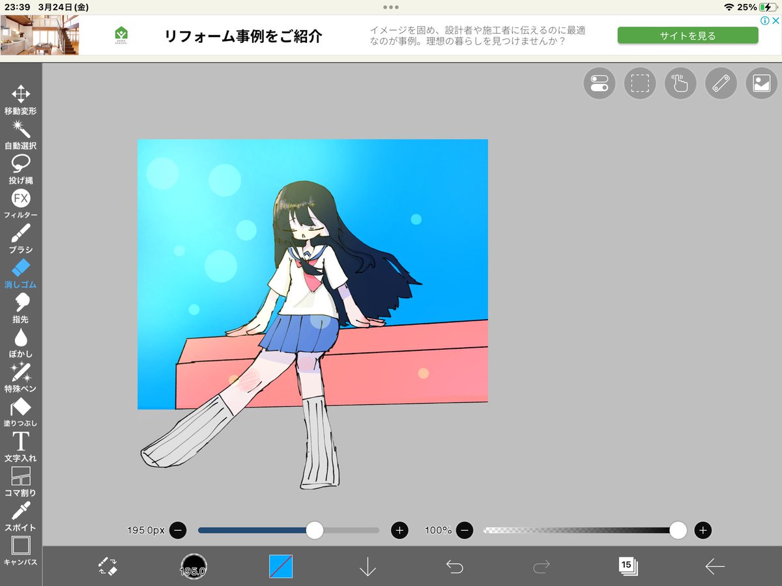The height and width of the screenshot is (586, 782).
Task: Tap the down arrow fullscreen icon
Action: pyautogui.click(x=368, y=566)
